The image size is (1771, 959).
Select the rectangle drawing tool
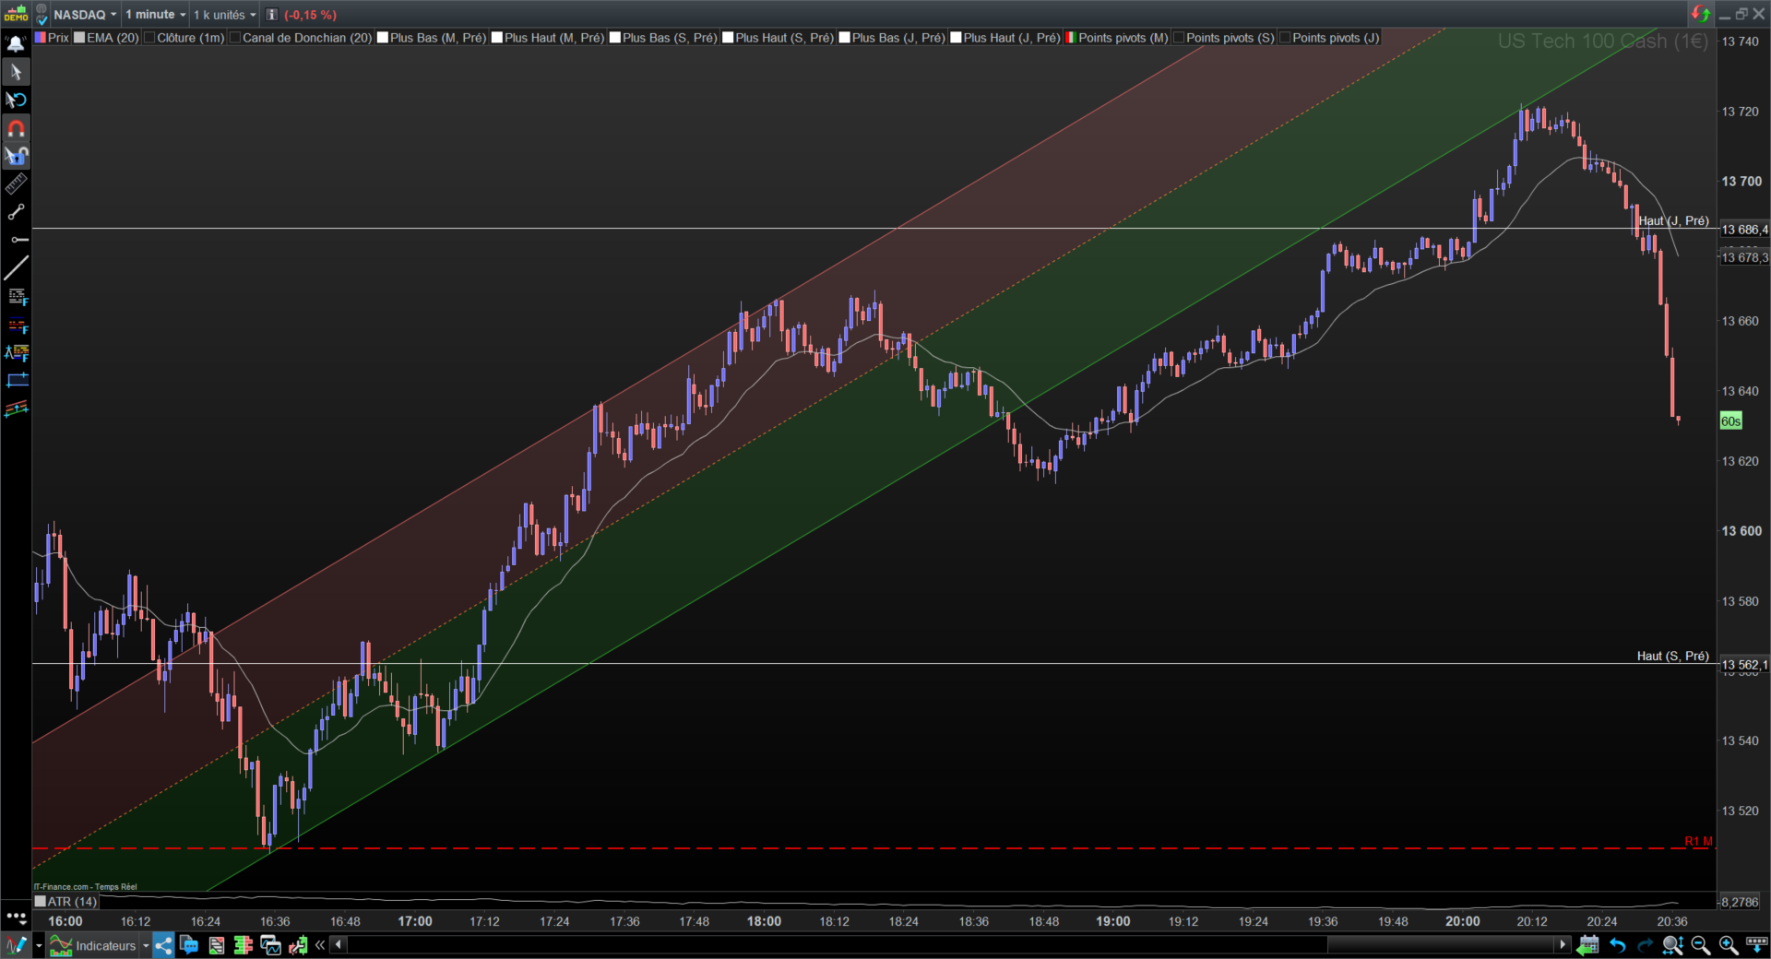pyautogui.click(x=16, y=381)
